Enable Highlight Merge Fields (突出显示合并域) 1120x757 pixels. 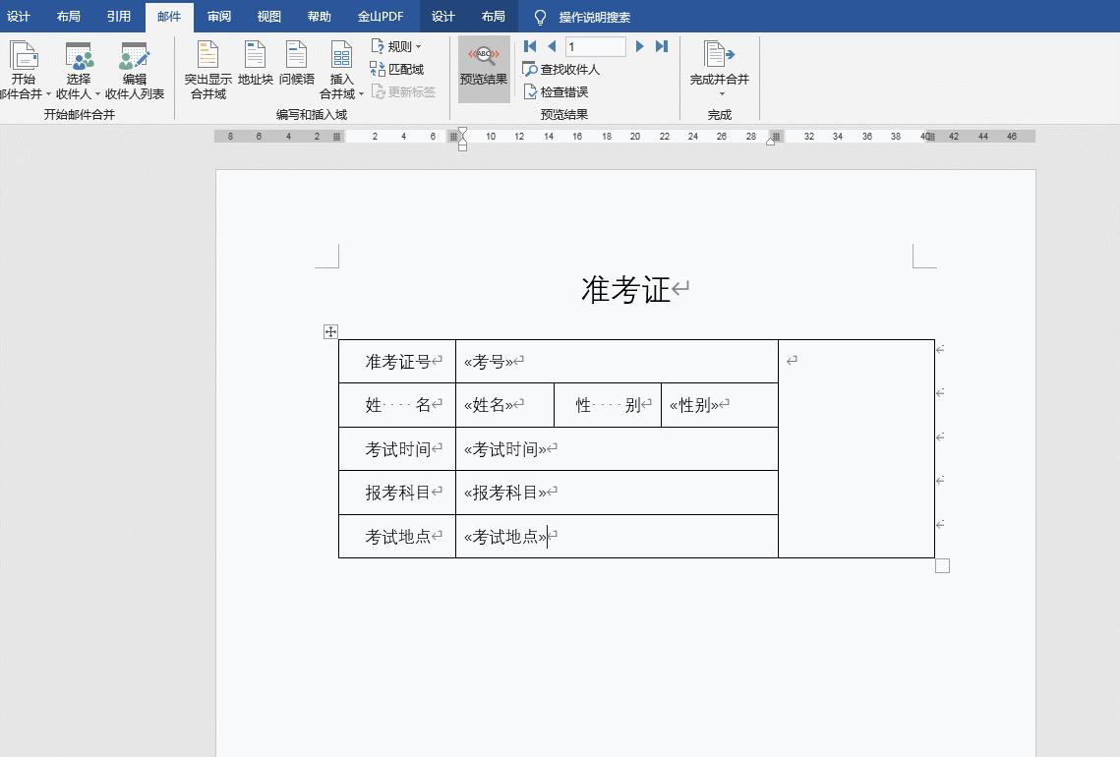(206, 67)
